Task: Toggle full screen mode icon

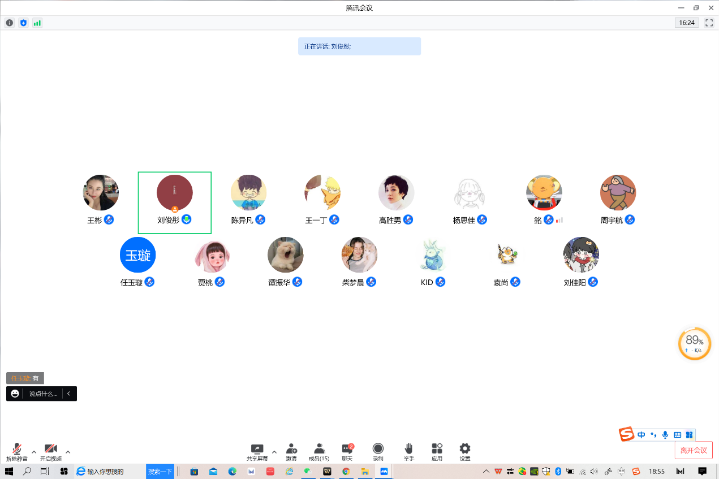Action: click(x=709, y=23)
